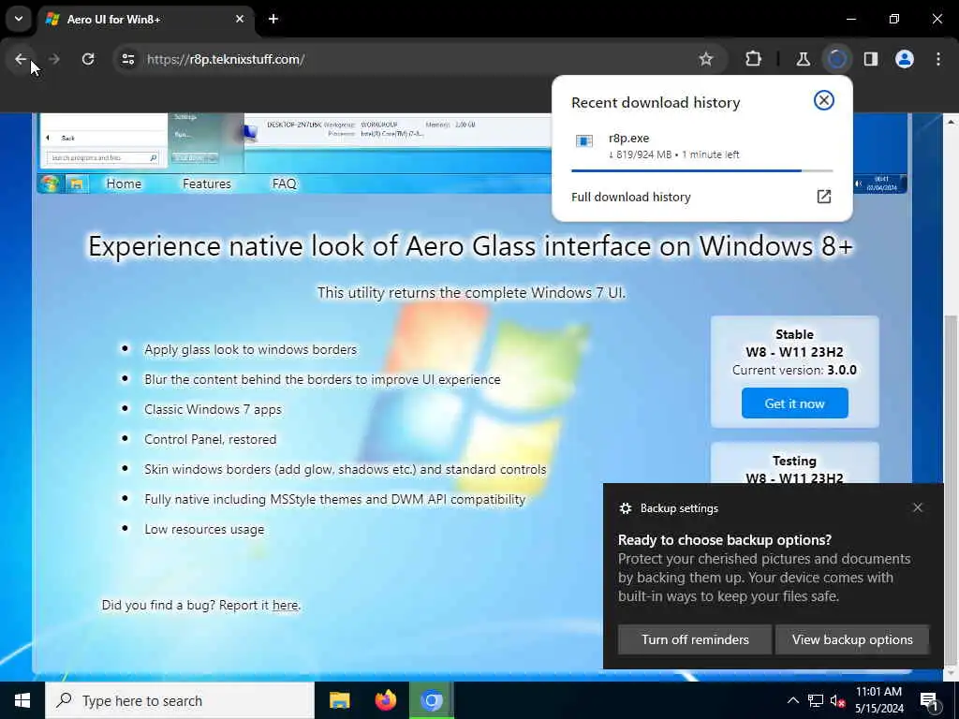This screenshot has height=719, width=959.
Task: Reload the current page
Action: tap(88, 59)
